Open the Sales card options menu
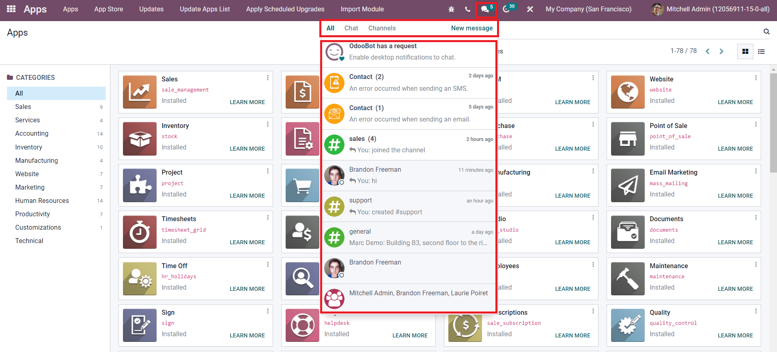The image size is (777, 352). (268, 78)
